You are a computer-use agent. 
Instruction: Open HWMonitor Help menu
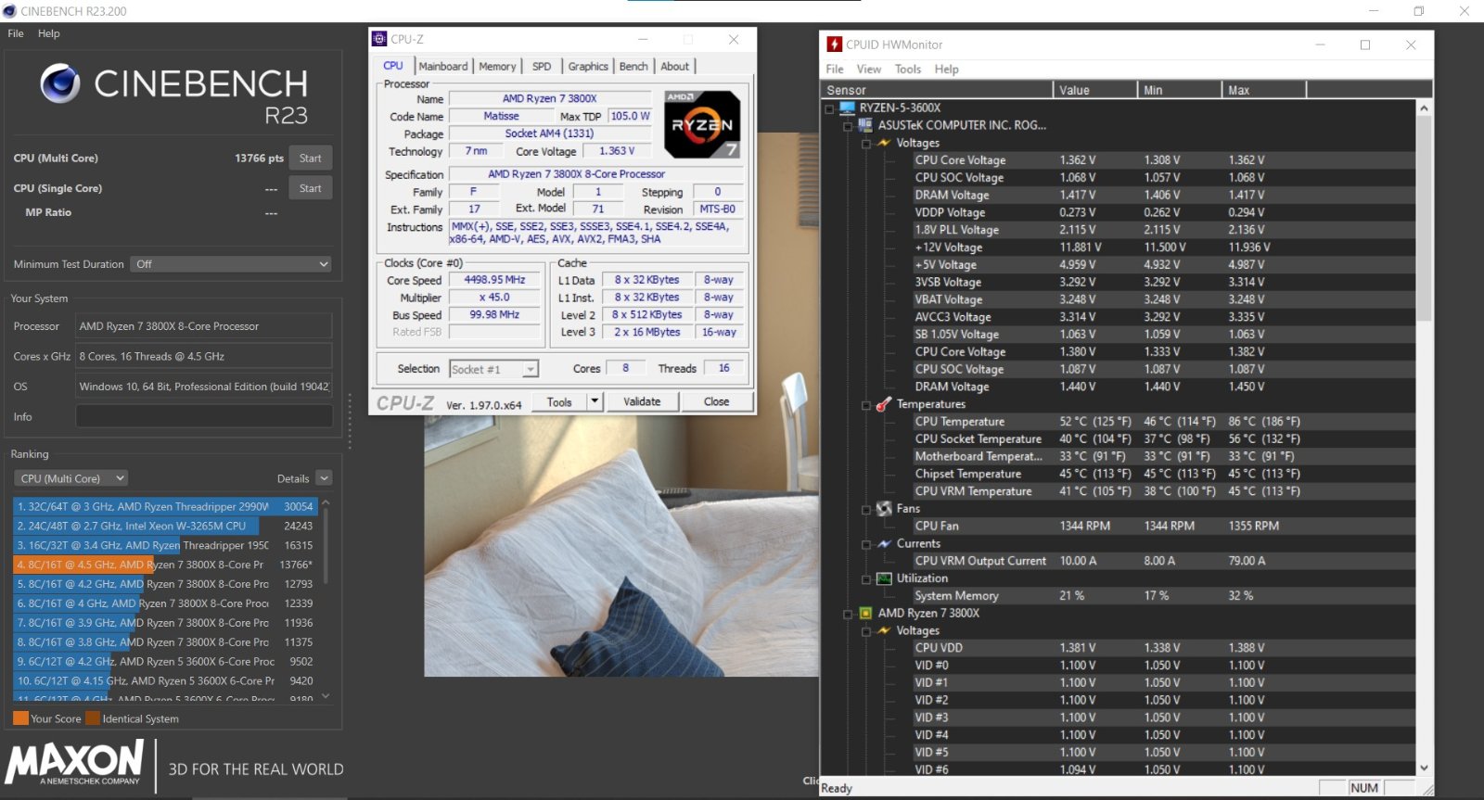[x=947, y=70]
